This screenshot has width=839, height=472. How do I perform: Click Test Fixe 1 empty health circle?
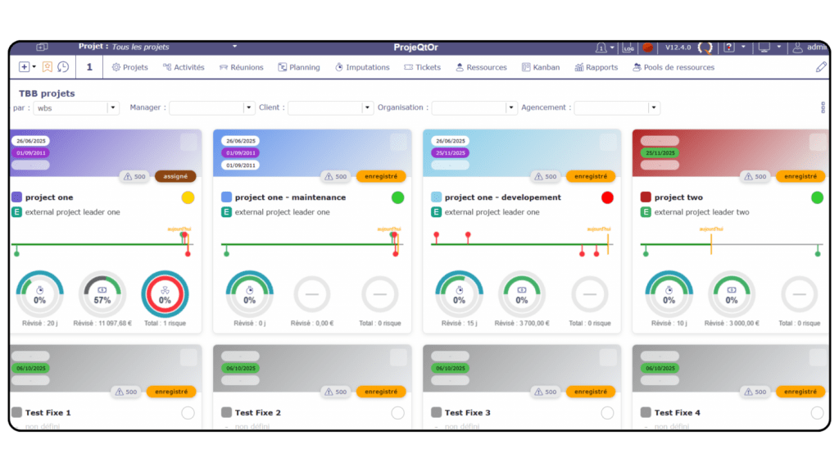tap(188, 413)
